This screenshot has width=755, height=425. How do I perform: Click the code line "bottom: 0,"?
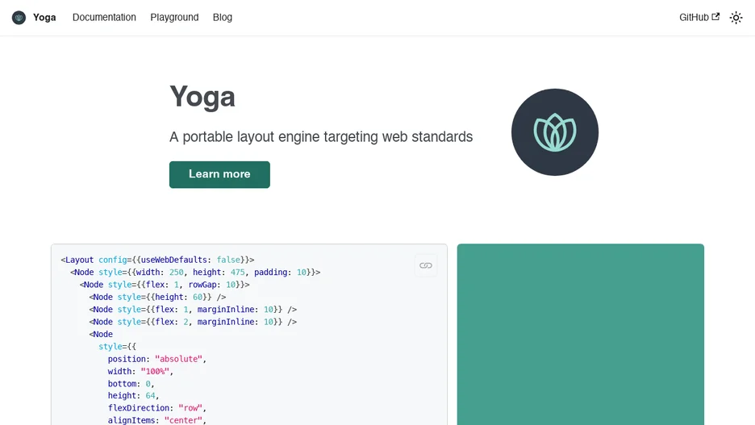pyautogui.click(x=131, y=384)
